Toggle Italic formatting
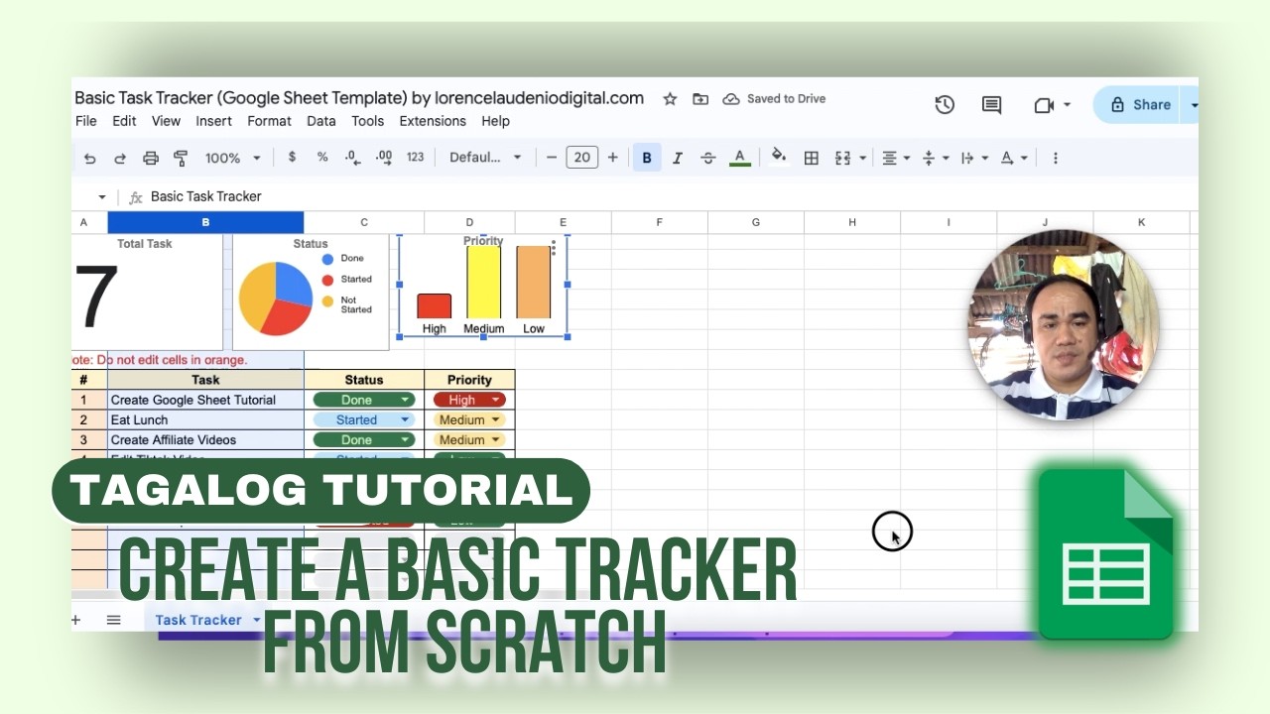The height and width of the screenshot is (714, 1270). (678, 158)
